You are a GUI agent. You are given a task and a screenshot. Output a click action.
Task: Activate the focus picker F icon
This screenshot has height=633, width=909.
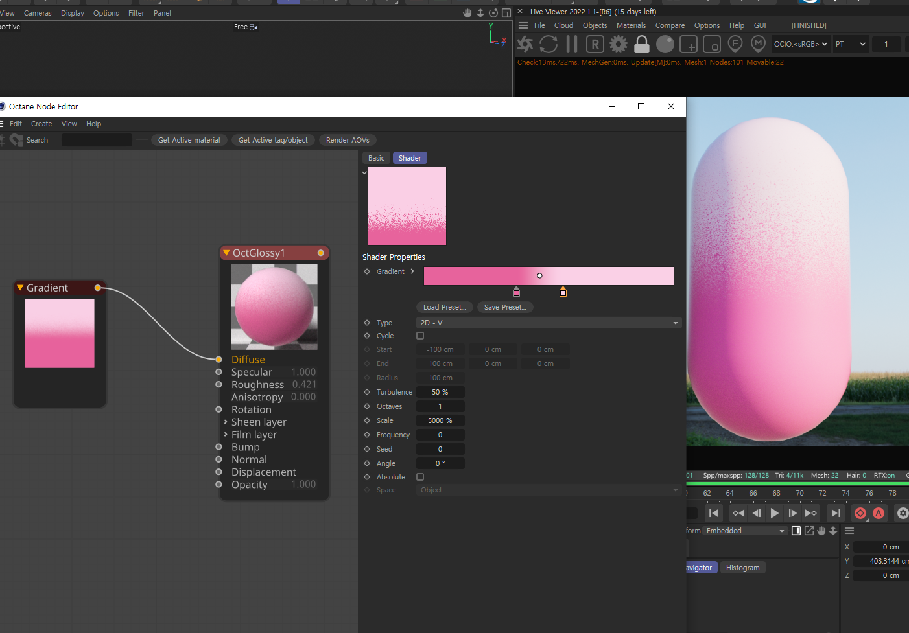point(735,44)
